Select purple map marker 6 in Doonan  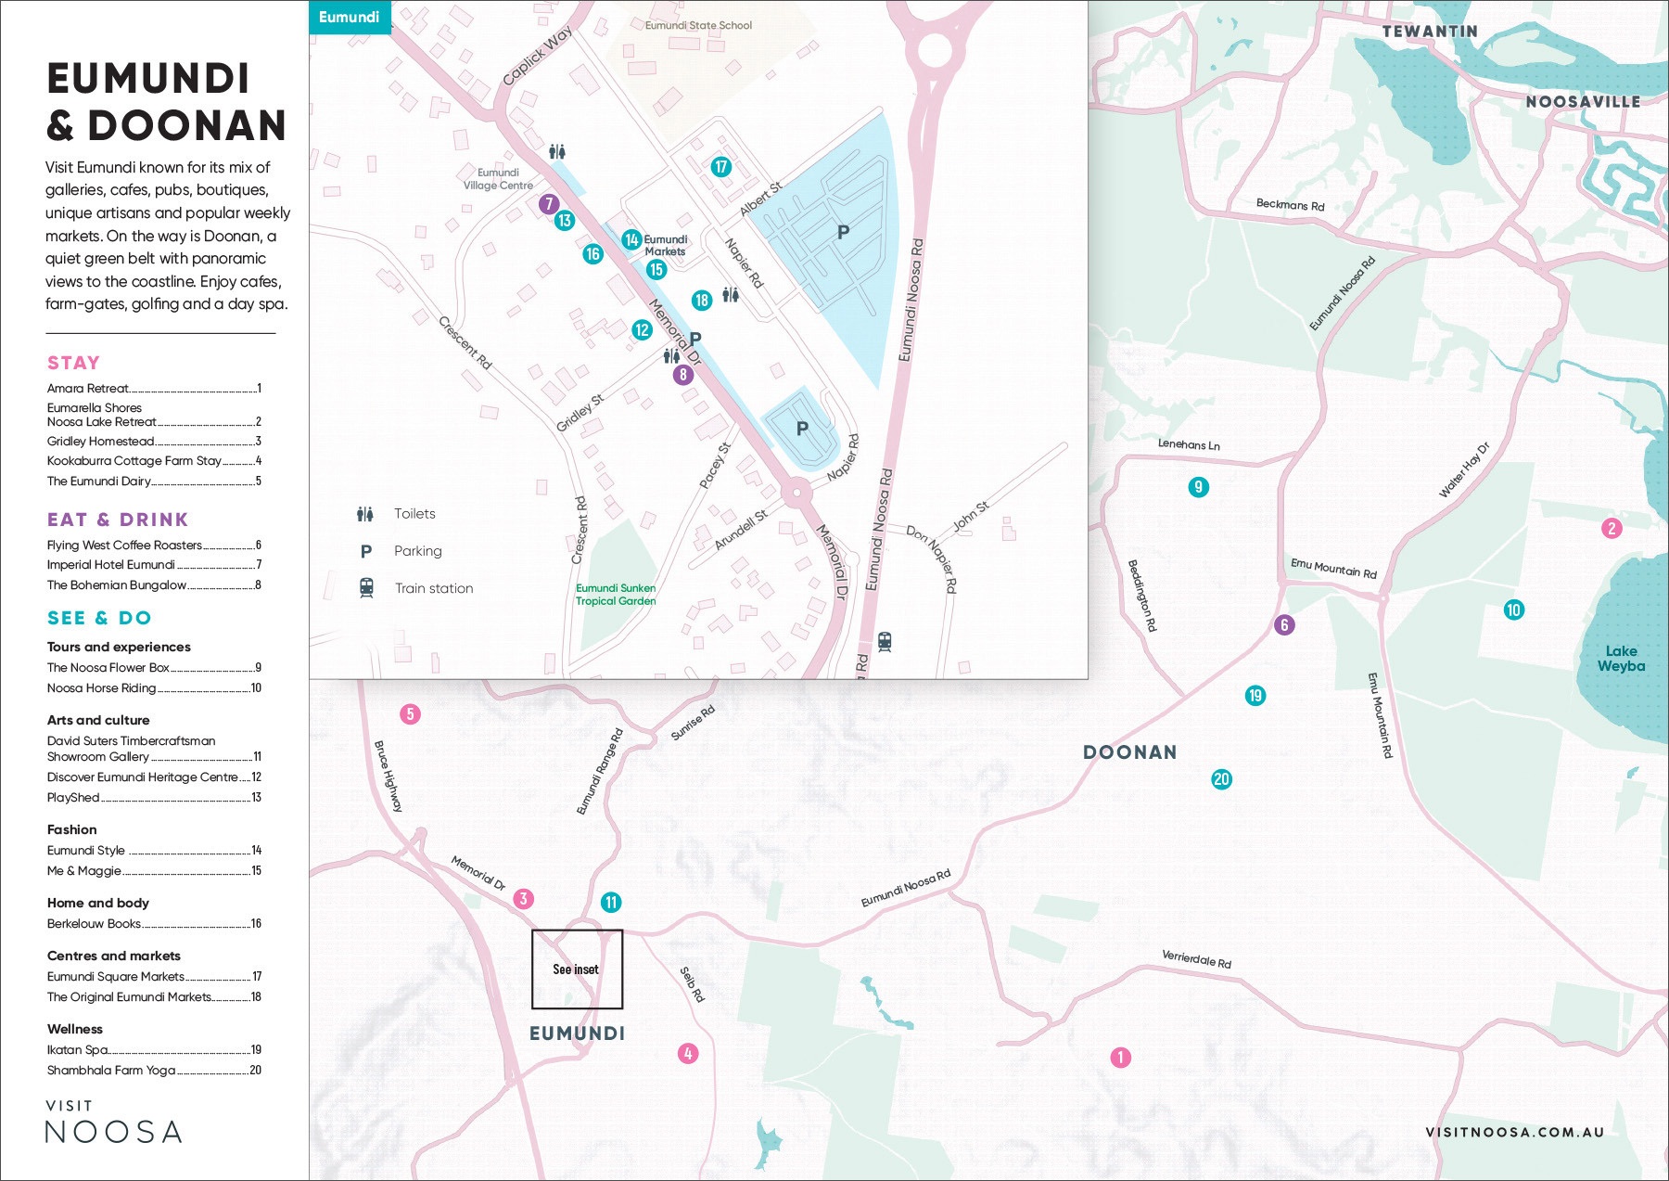(x=1284, y=625)
